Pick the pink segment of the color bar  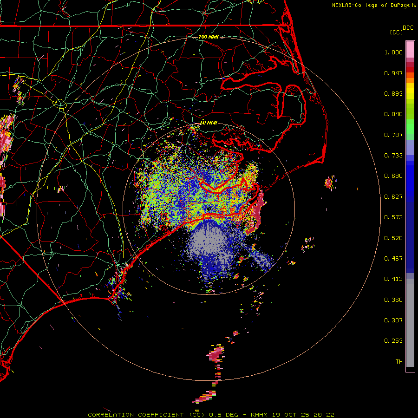[410, 50]
